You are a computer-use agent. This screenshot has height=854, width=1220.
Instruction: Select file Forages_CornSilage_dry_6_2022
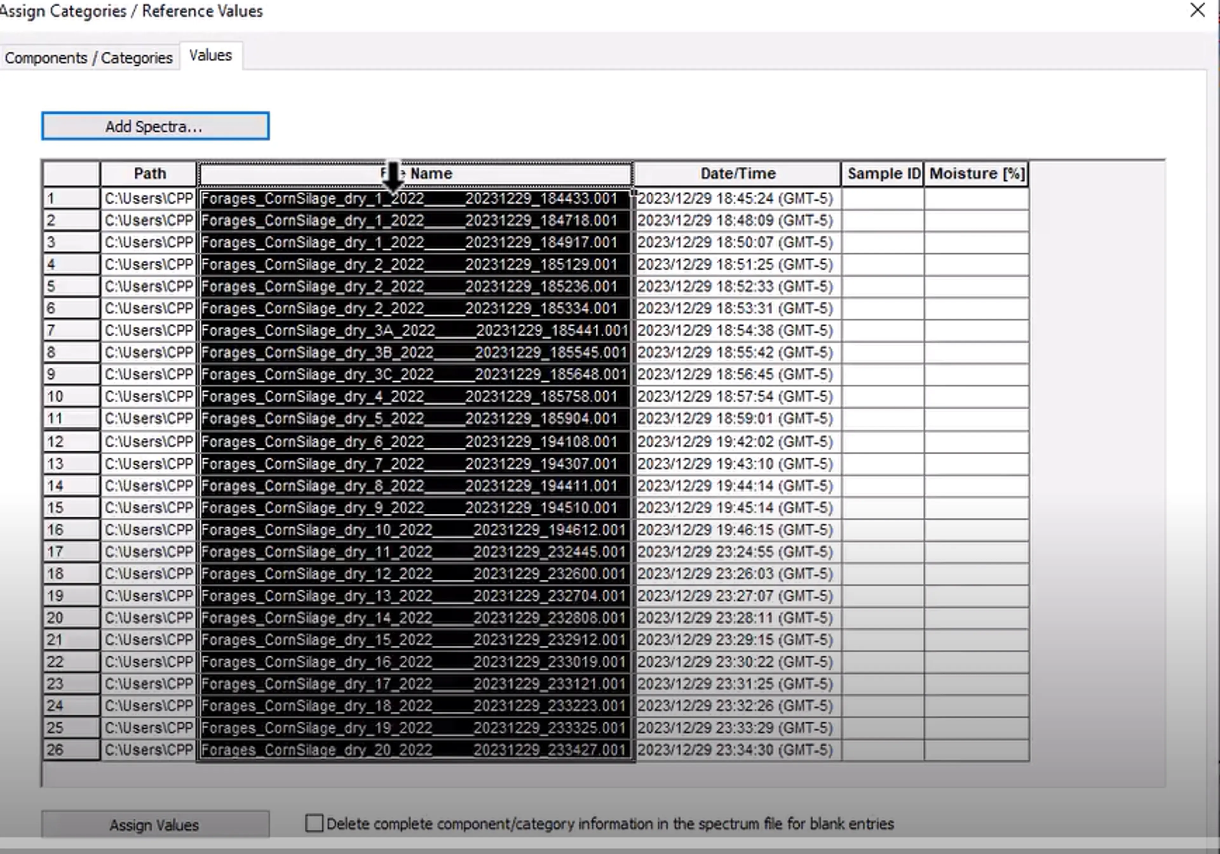tap(416, 441)
